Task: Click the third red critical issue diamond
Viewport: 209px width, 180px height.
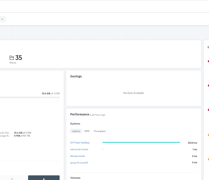Action: pyautogui.click(x=208, y=110)
